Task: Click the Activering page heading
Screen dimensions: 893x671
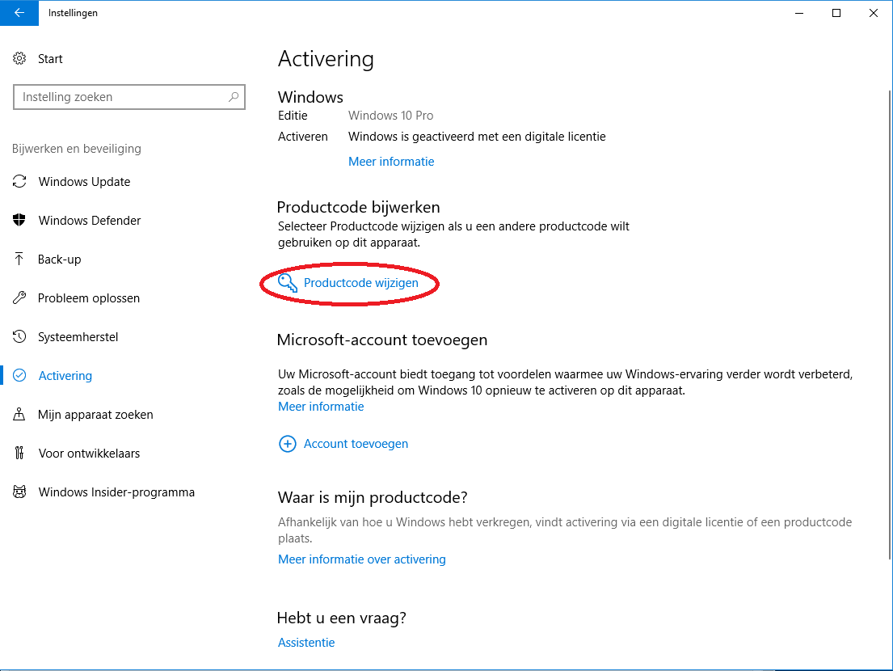Action: (326, 59)
